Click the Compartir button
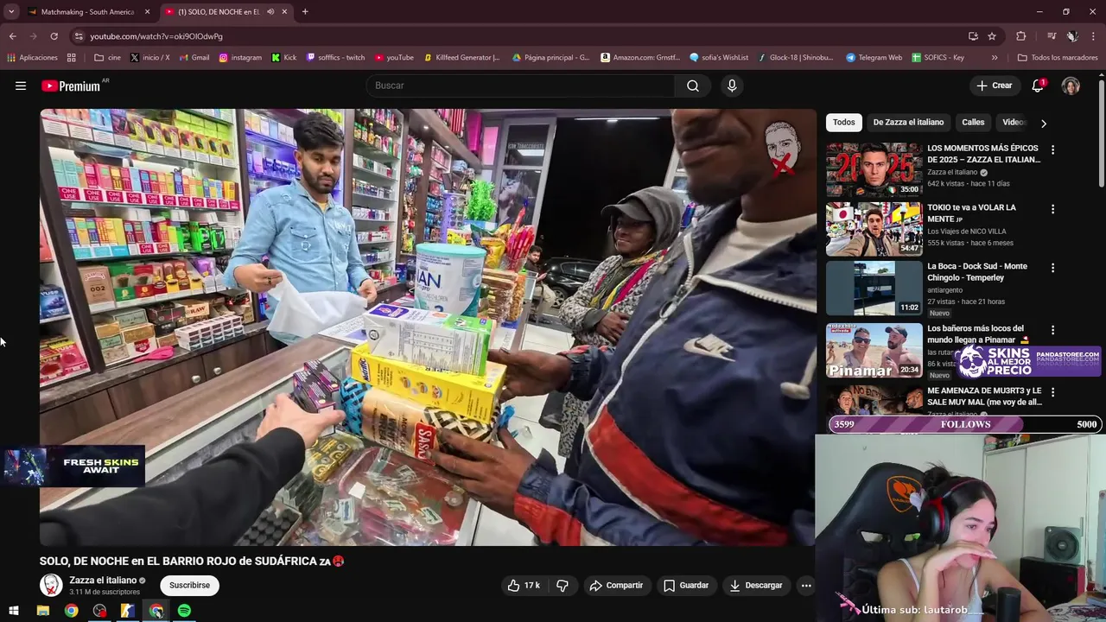The width and height of the screenshot is (1106, 622). (x=616, y=585)
